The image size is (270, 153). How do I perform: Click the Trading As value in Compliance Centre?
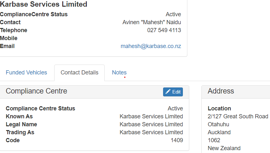coord(151,132)
